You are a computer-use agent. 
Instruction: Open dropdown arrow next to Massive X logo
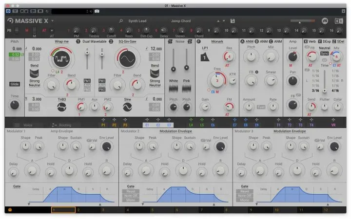point(52,21)
